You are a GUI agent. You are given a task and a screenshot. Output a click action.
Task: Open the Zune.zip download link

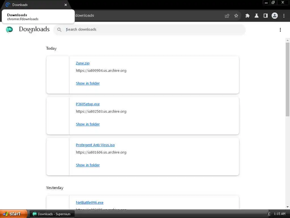82,63
